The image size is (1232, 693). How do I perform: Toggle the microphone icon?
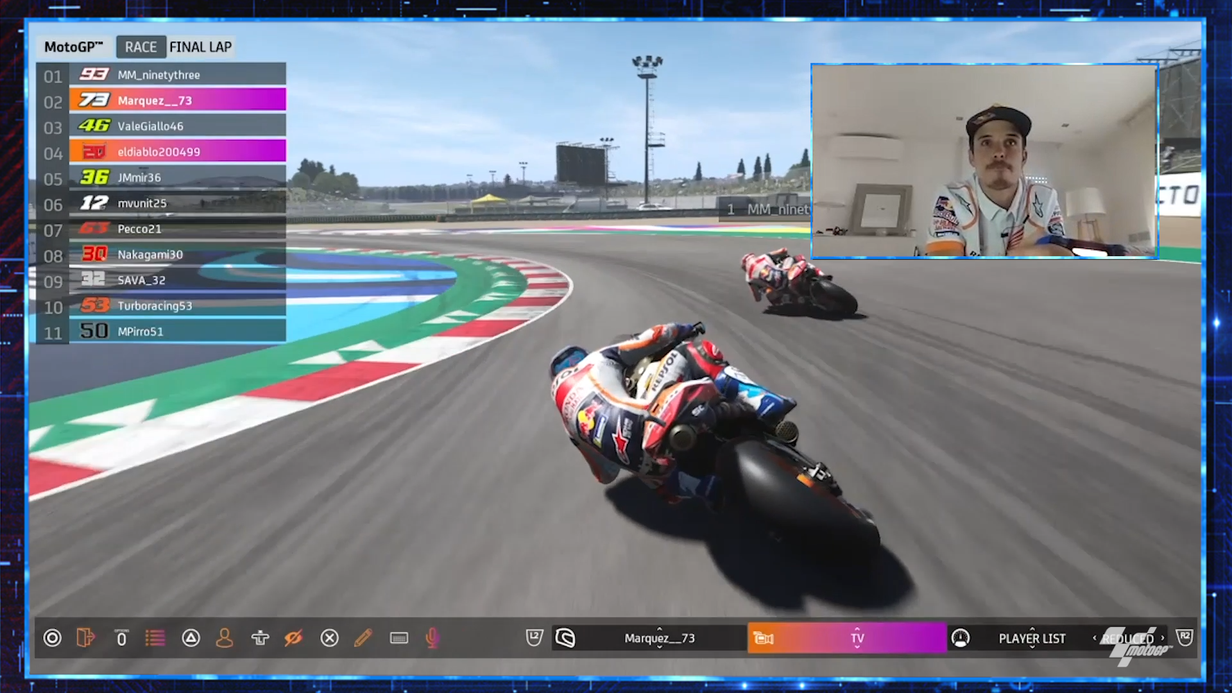pos(433,638)
